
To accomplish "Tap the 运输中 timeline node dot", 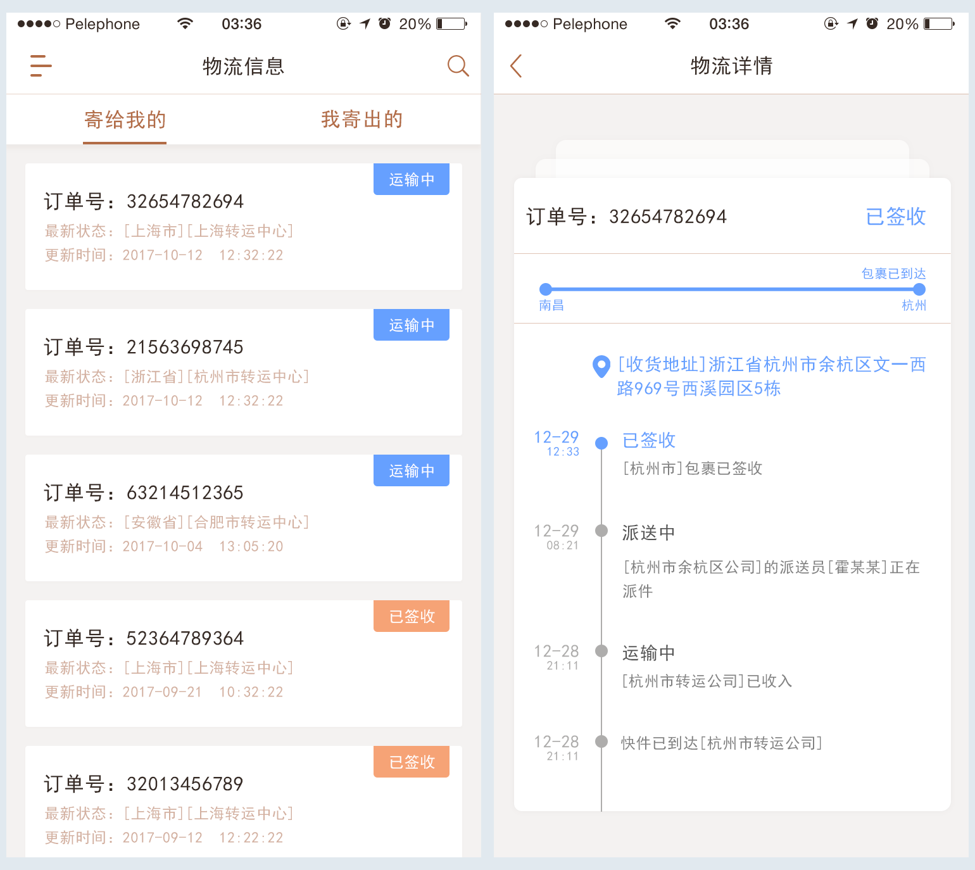I will pyautogui.click(x=601, y=652).
